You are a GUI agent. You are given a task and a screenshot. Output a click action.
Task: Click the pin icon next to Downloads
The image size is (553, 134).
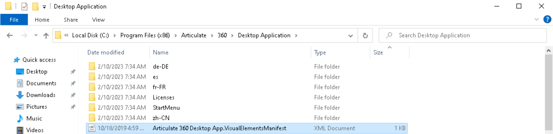coord(73,95)
